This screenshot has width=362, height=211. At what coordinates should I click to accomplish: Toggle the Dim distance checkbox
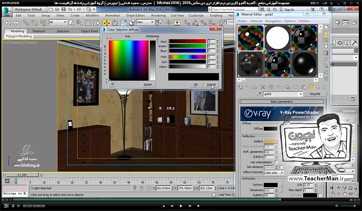pyautogui.click(x=281, y=167)
